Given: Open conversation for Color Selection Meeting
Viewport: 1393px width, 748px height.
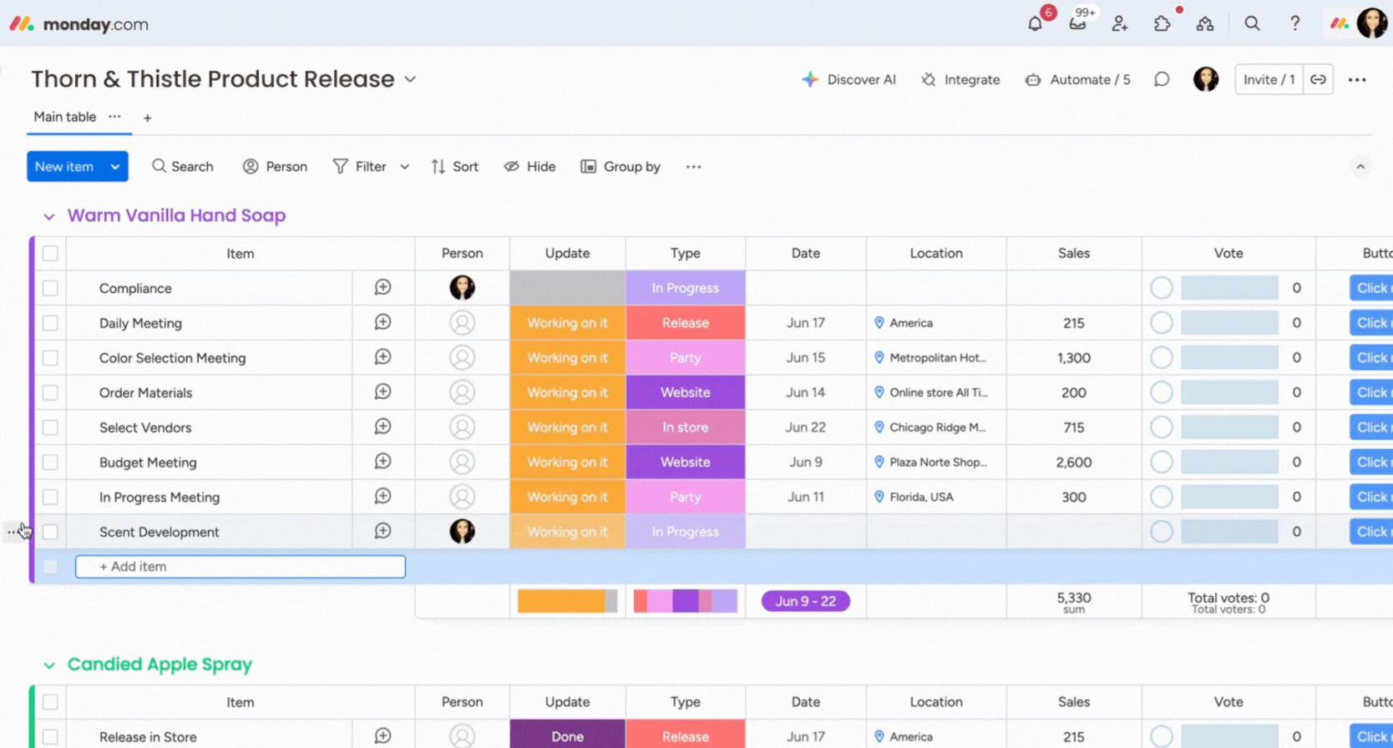Looking at the screenshot, I should point(382,357).
